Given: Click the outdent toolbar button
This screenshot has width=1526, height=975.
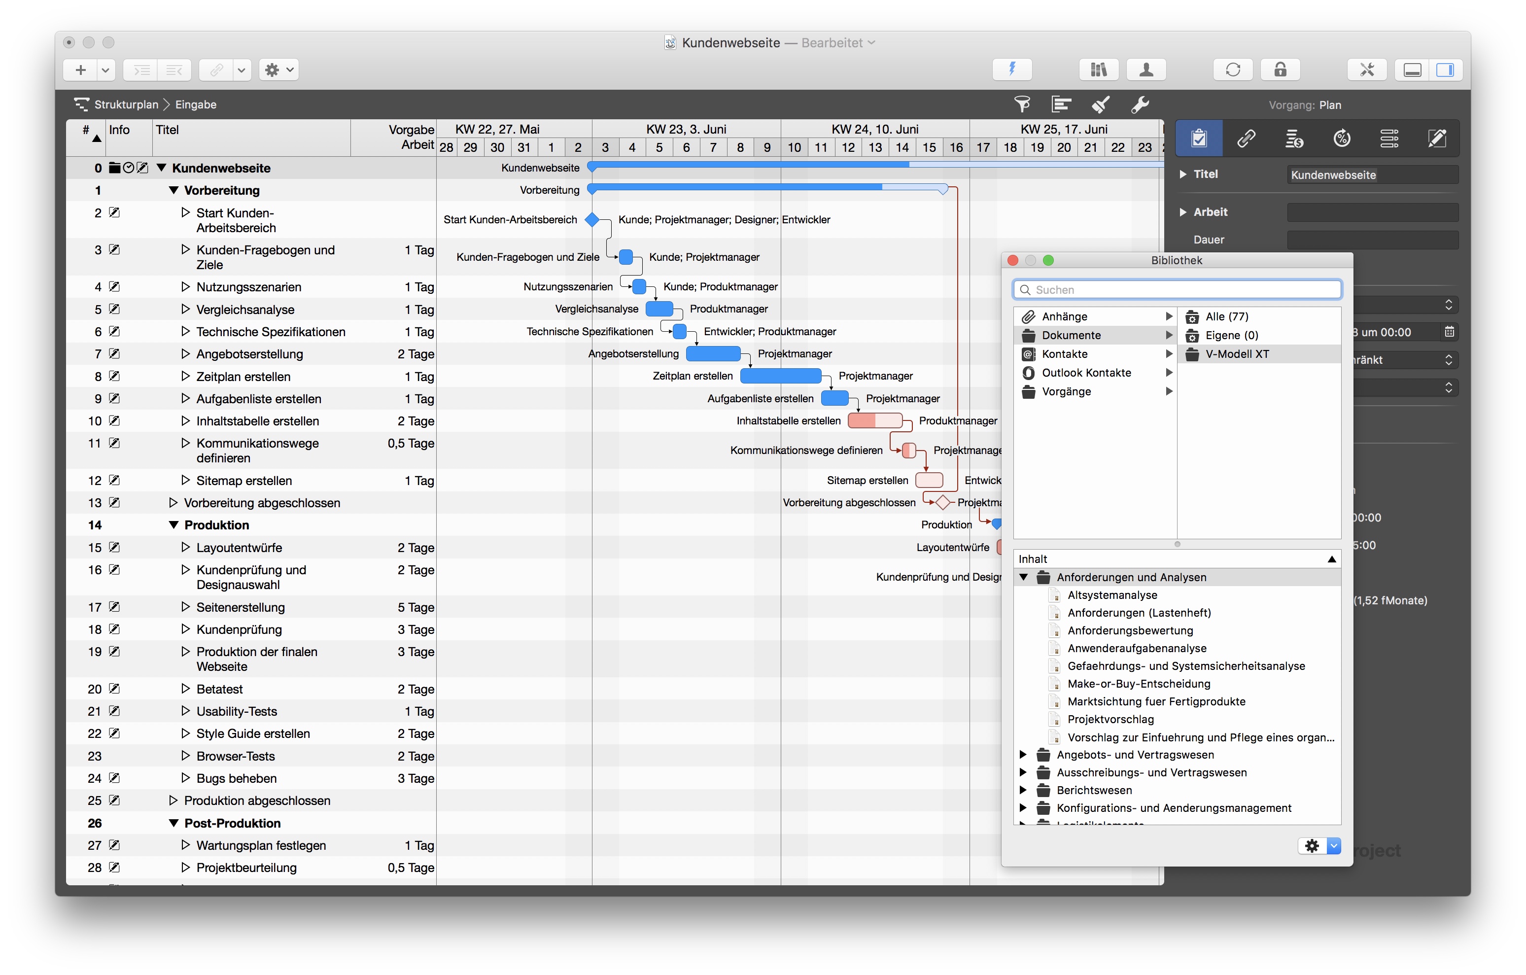Looking at the screenshot, I should pyautogui.click(x=174, y=70).
